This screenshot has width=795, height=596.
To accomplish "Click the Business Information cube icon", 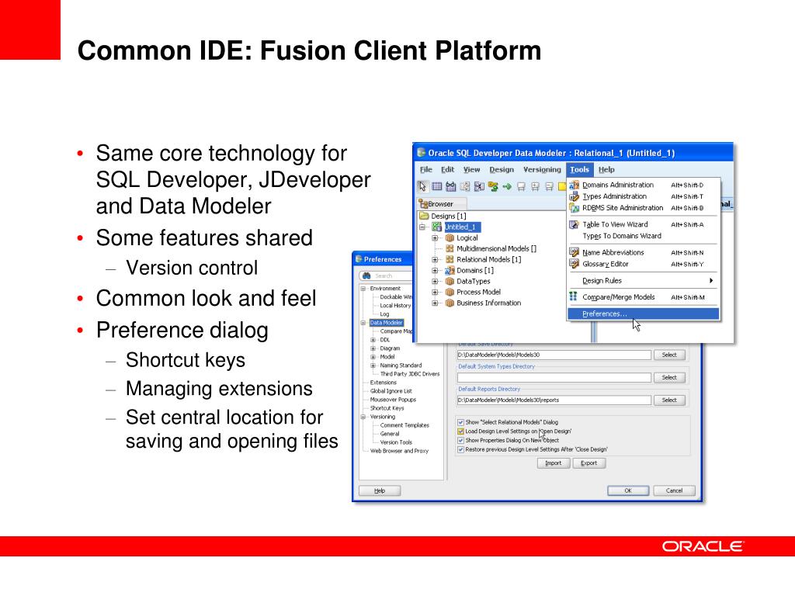I will [x=450, y=303].
